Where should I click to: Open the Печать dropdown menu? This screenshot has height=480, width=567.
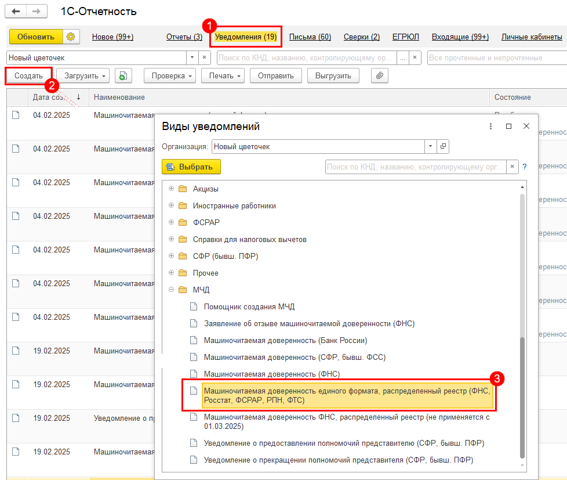pos(223,75)
